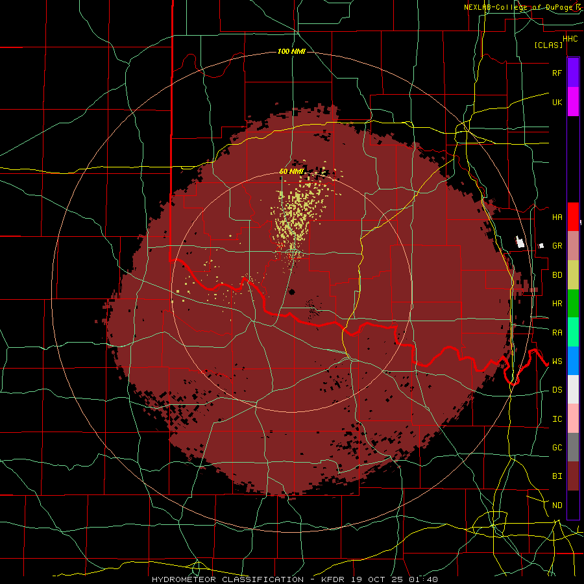Select the WS legend label
This screenshot has width=584, height=584.
coord(557,361)
